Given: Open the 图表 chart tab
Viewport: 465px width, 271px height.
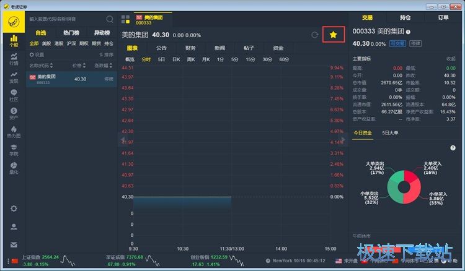Looking at the screenshot, I should pos(132,48).
